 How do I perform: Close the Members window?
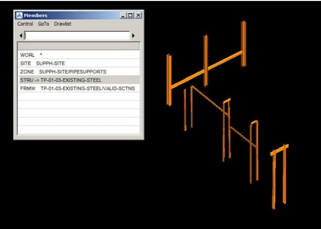pos(138,15)
